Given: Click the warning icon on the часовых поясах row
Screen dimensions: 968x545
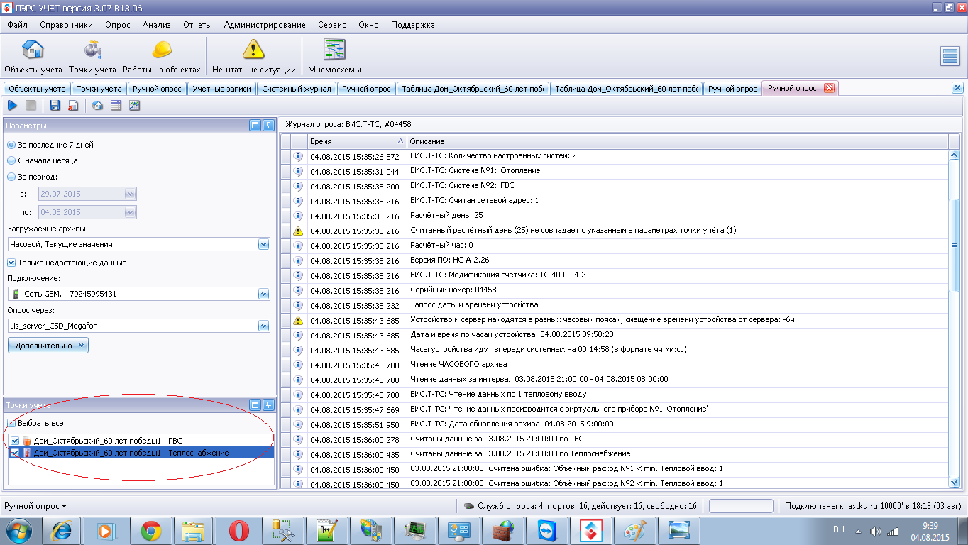Looking at the screenshot, I should [299, 320].
